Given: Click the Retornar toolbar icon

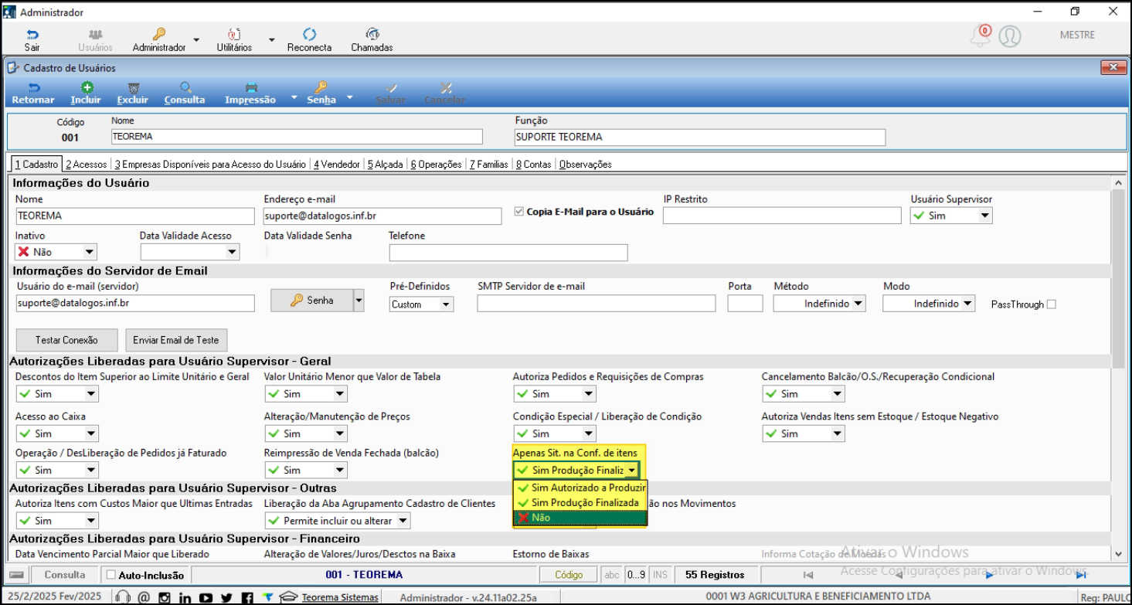Looking at the screenshot, I should point(33,88).
